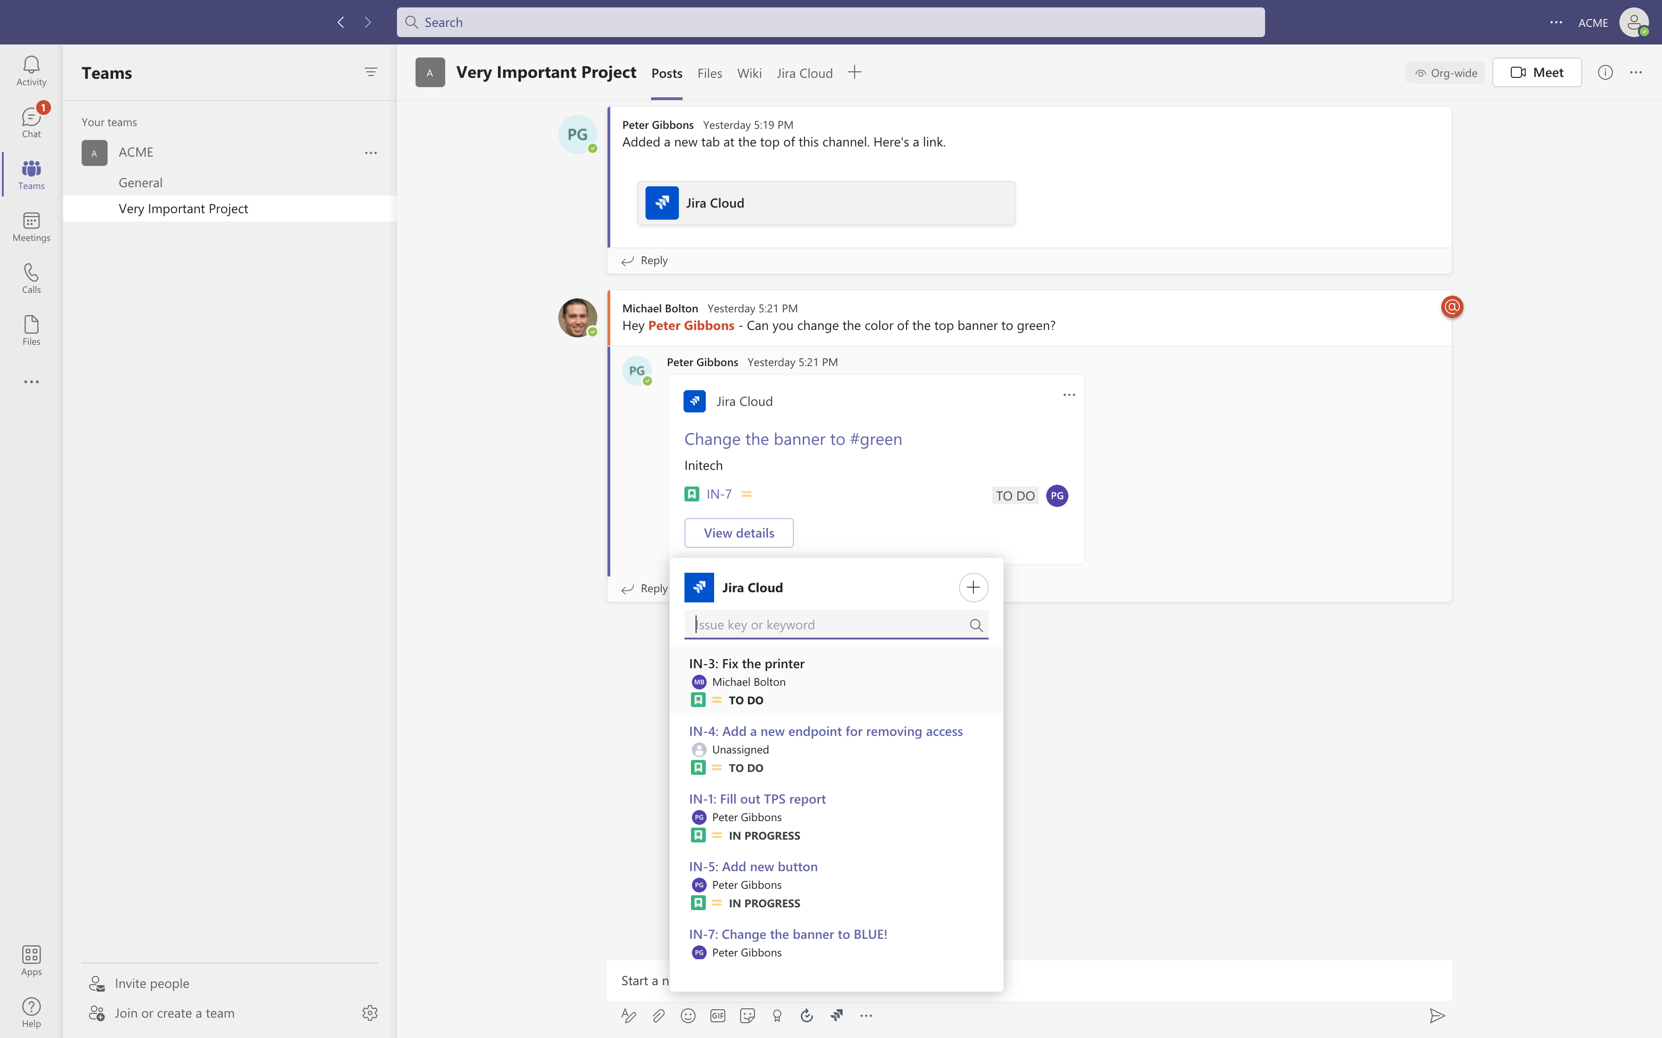Reply to Peter Gibbons' first post
1662x1038 pixels.
(x=644, y=261)
